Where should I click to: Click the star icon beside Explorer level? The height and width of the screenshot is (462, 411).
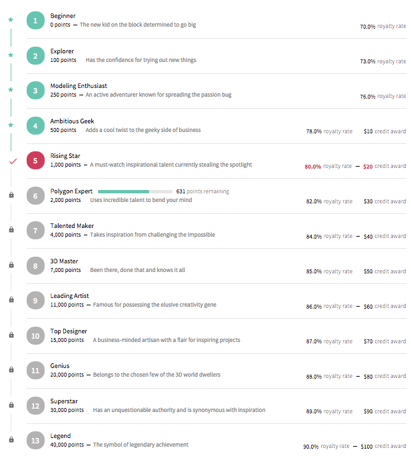[11, 55]
